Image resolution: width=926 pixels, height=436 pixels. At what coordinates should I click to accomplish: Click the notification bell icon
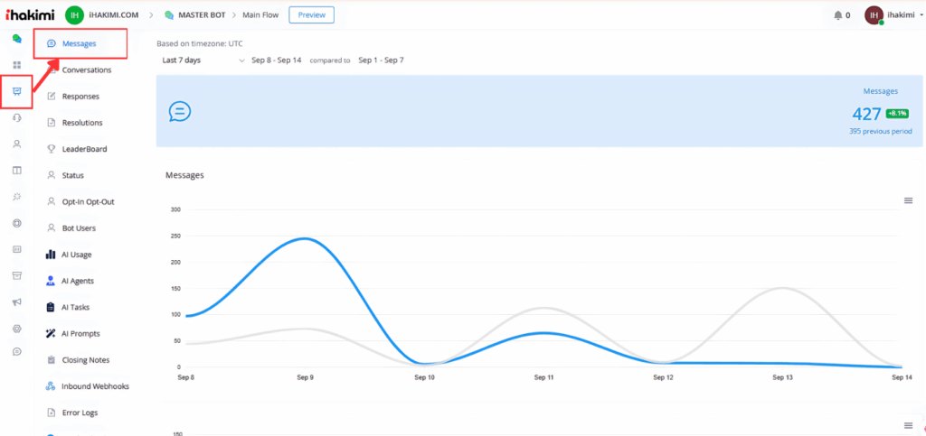click(x=836, y=15)
